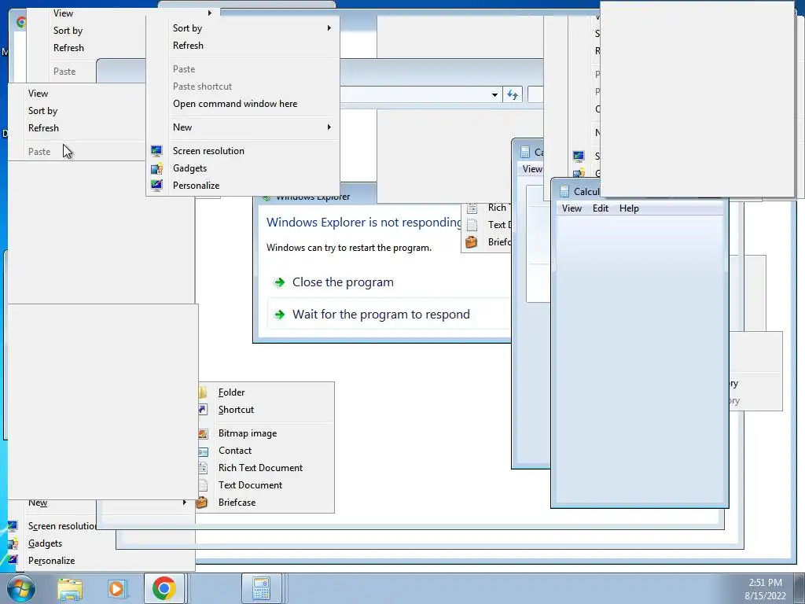This screenshot has width=805, height=604.
Task: Click Close the program
Action: 343,282
